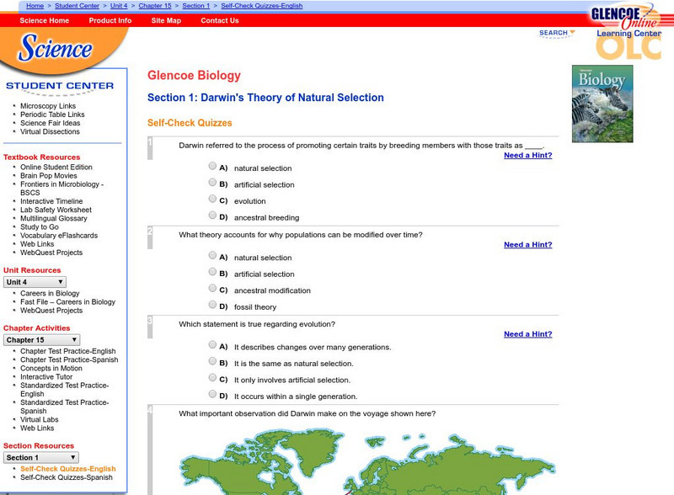Click the Section 1 breadcrumb link
The width and height of the screenshot is (674, 495).
click(x=196, y=6)
